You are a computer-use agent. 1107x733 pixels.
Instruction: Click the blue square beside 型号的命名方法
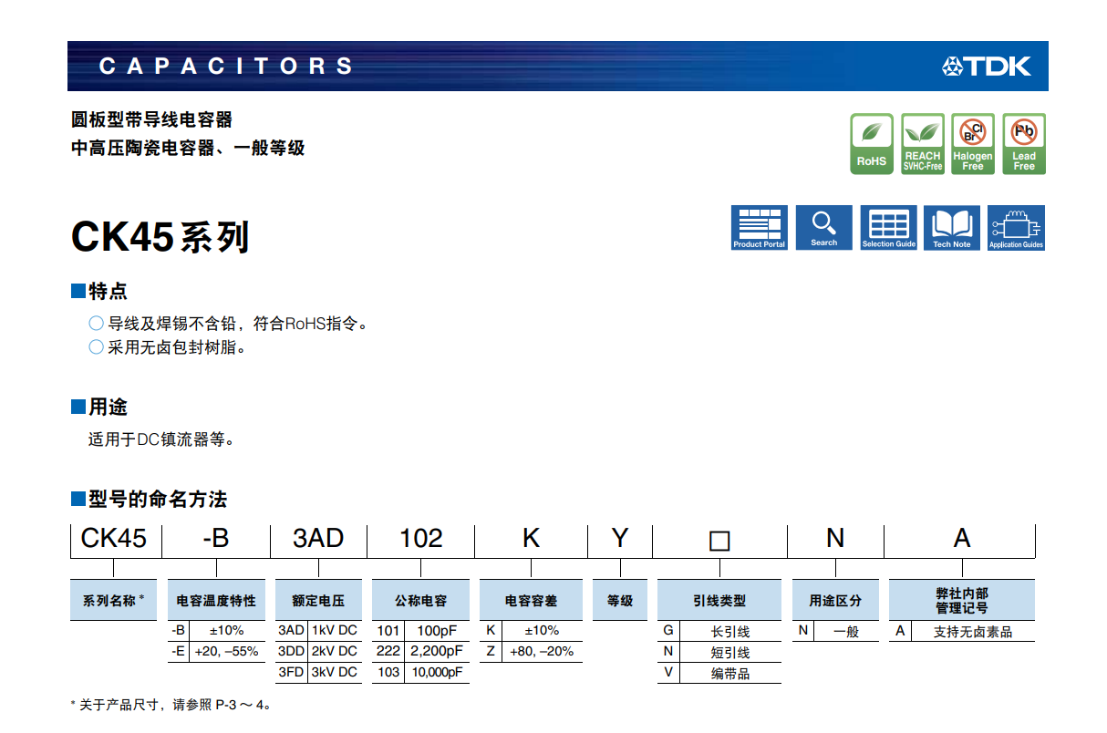coord(78,499)
